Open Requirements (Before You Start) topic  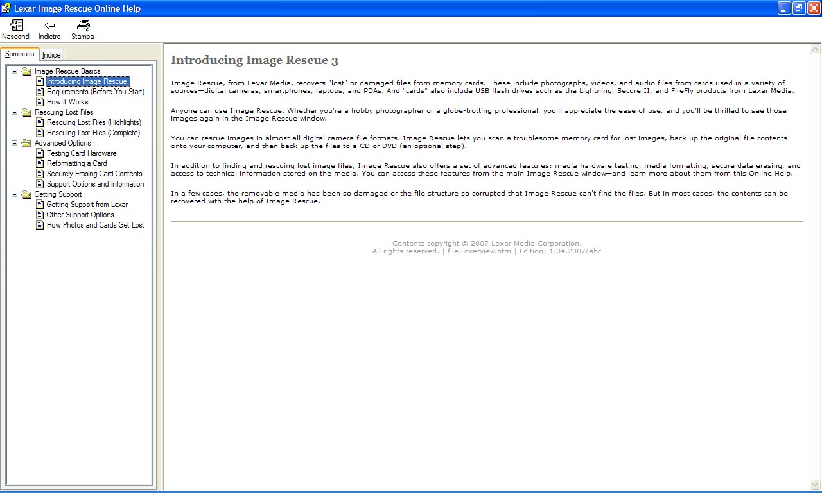(x=96, y=92)
